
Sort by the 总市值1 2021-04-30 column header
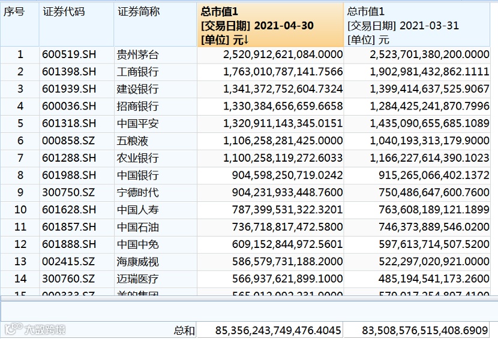(x=270, y=25)
